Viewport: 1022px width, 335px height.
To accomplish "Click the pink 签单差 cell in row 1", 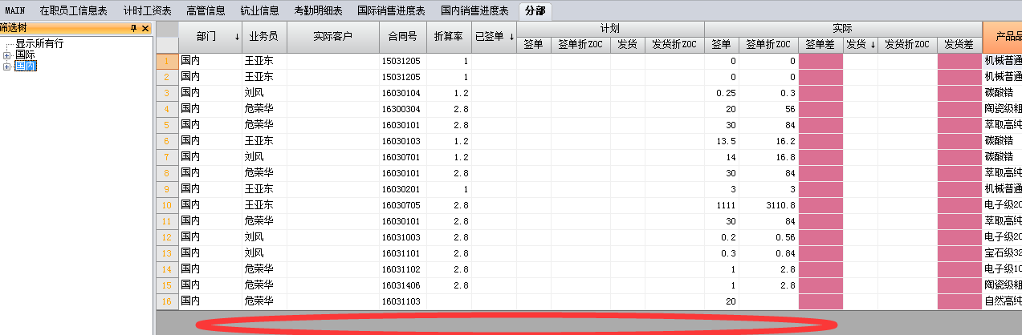I will click(820, 61).
